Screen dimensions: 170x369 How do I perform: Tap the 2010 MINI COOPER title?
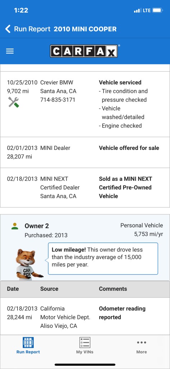[85, 29]
